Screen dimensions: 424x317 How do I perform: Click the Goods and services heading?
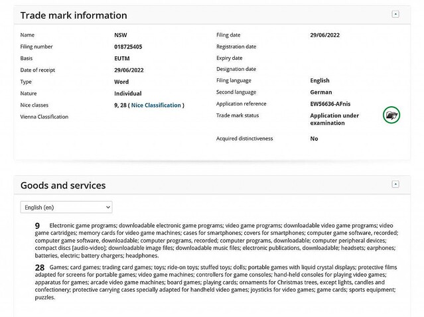[63, 185]
